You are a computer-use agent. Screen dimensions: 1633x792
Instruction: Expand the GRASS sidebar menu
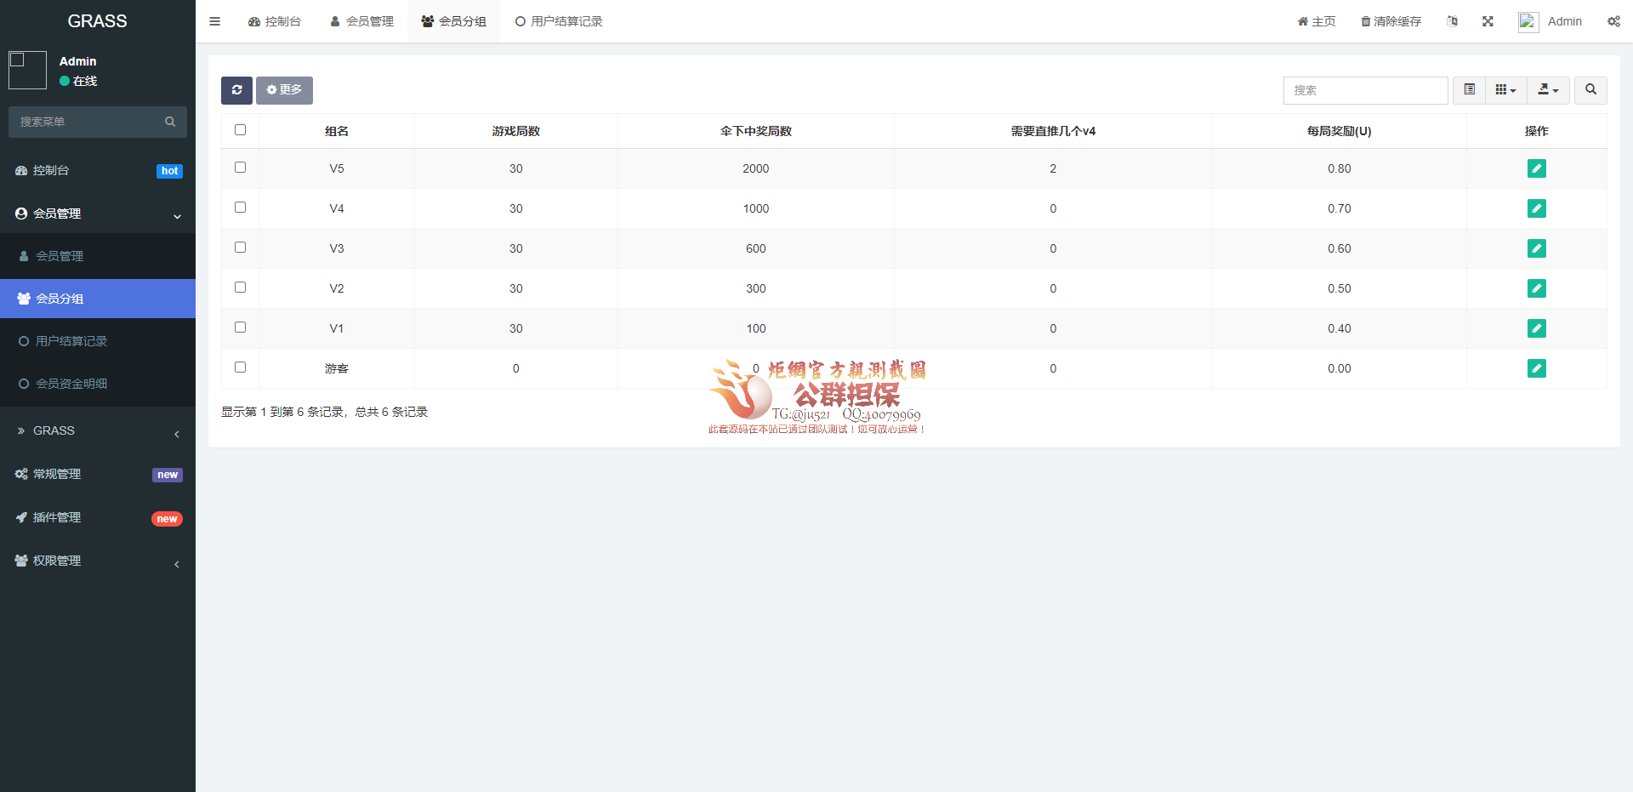(97, 431)
